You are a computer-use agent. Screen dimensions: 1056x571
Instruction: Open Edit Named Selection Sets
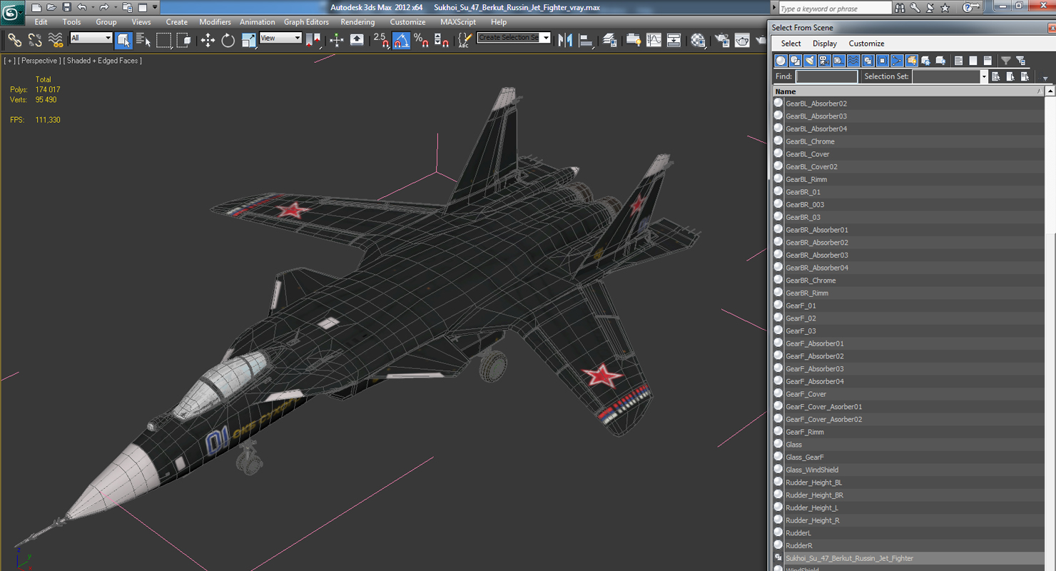(464, 40)
